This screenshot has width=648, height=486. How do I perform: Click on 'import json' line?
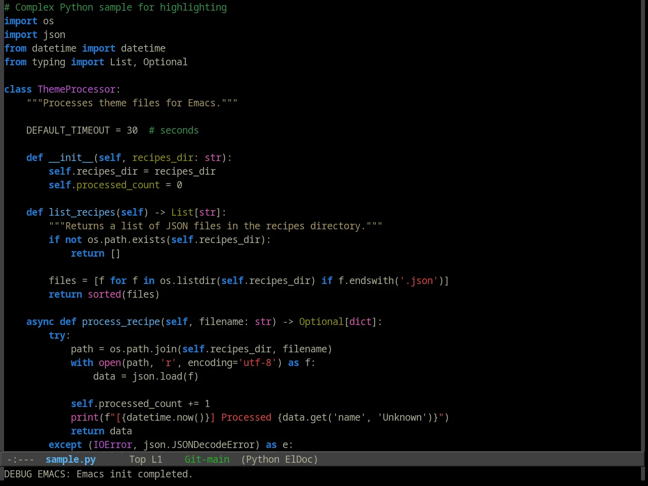(34, 35)
